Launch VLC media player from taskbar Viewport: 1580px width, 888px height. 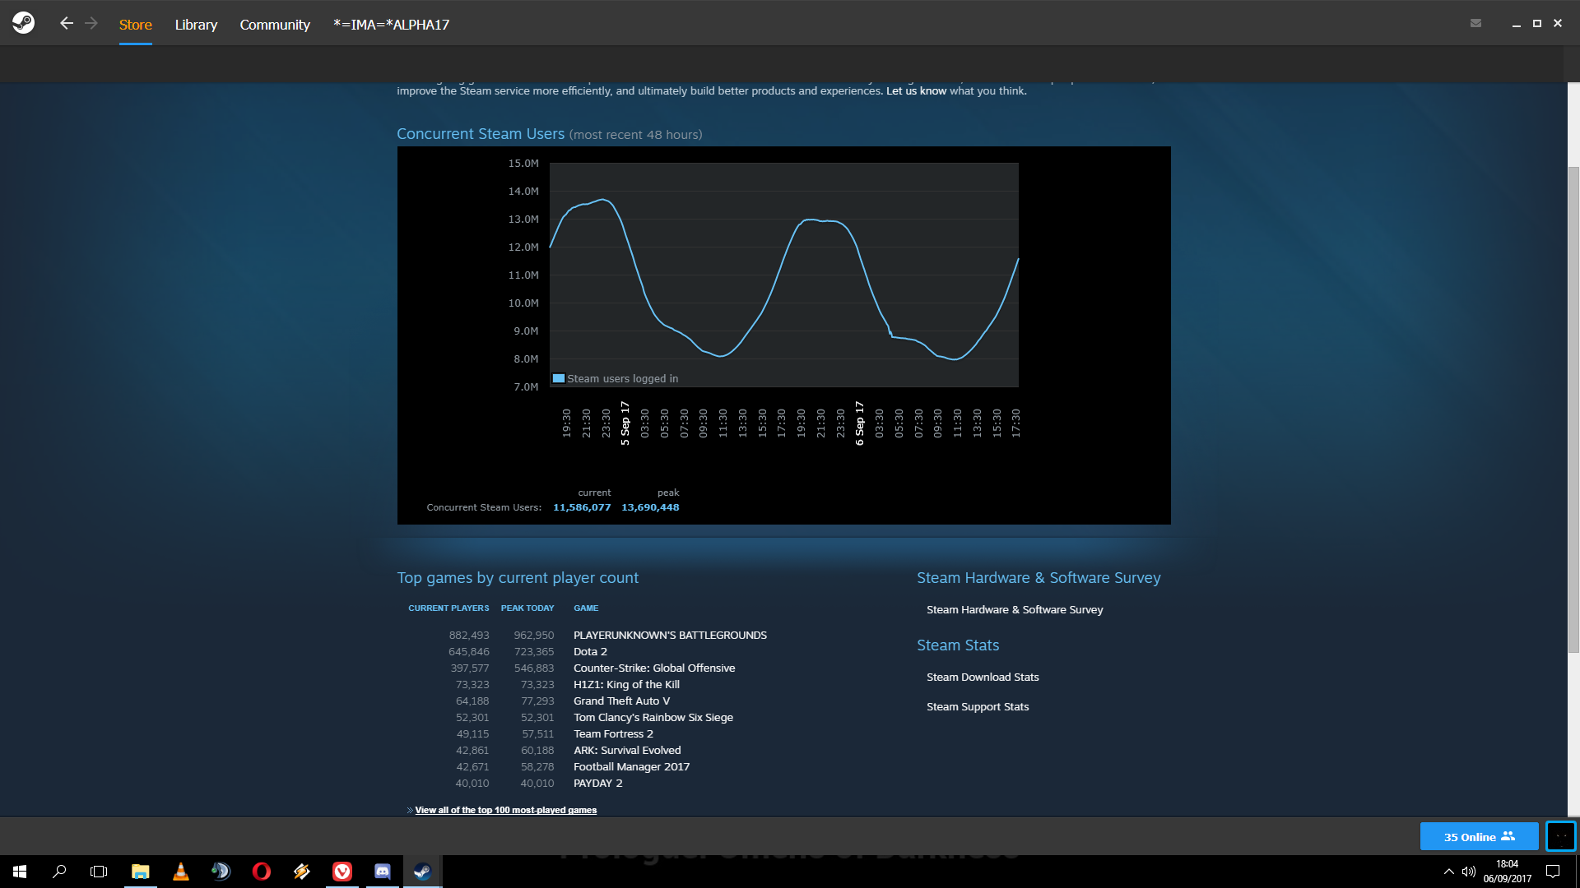181,872
